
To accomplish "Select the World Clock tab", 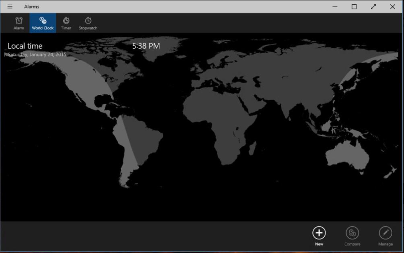I will (43, 23).
